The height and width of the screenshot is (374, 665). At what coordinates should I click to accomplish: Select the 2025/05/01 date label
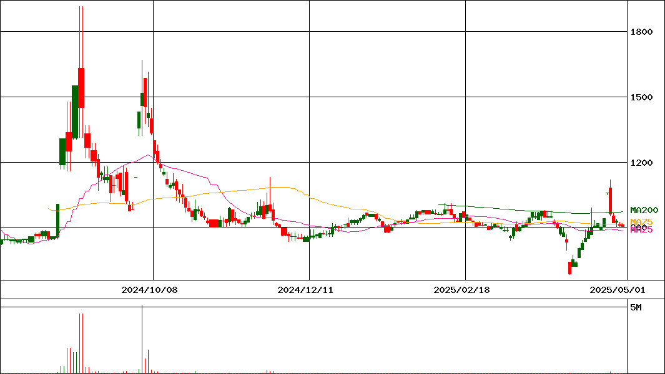618,290
